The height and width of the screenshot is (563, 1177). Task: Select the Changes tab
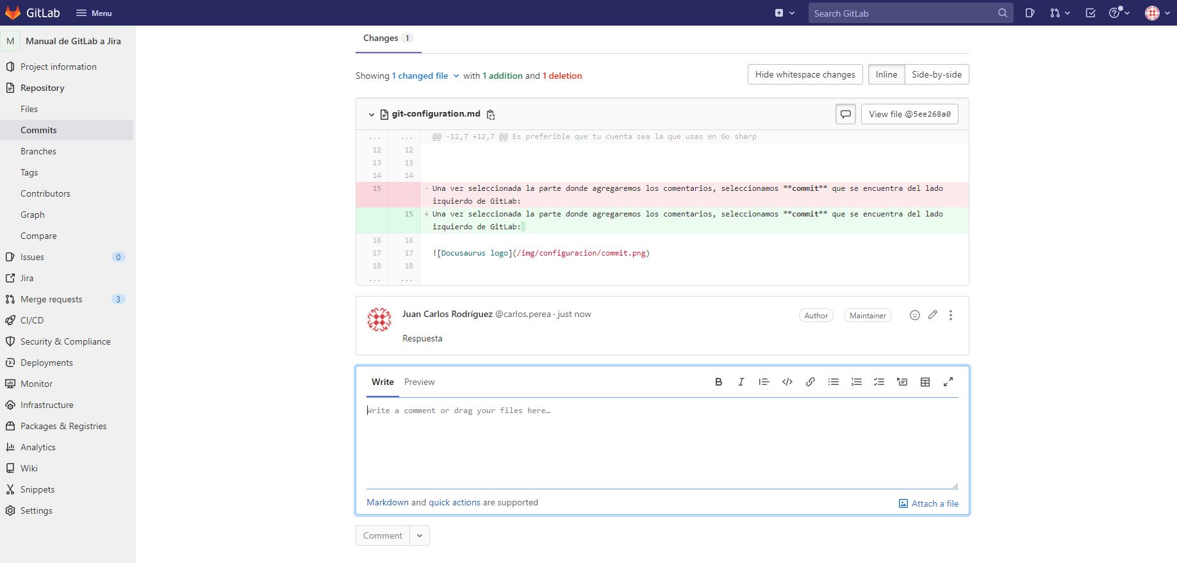(388, 38)
